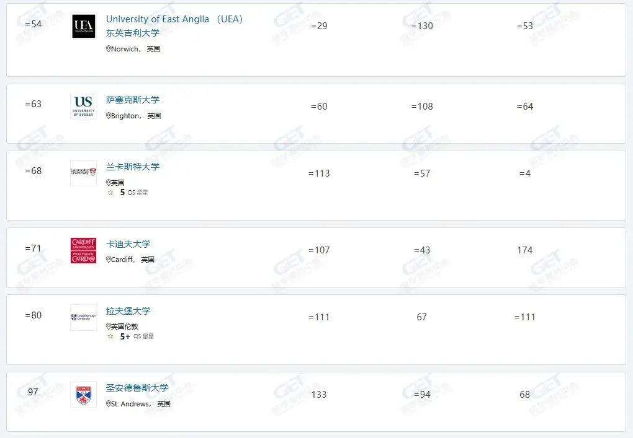Open the 兰卡斯特大学 link

click(133, 166)
